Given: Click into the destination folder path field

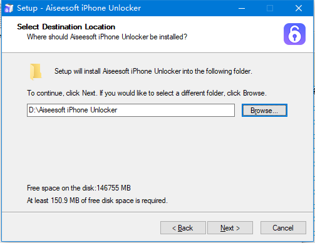Looking at the screenshot, I should [131, 111].
